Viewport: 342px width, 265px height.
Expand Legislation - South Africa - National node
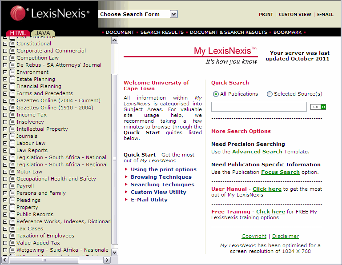[5, 157]
